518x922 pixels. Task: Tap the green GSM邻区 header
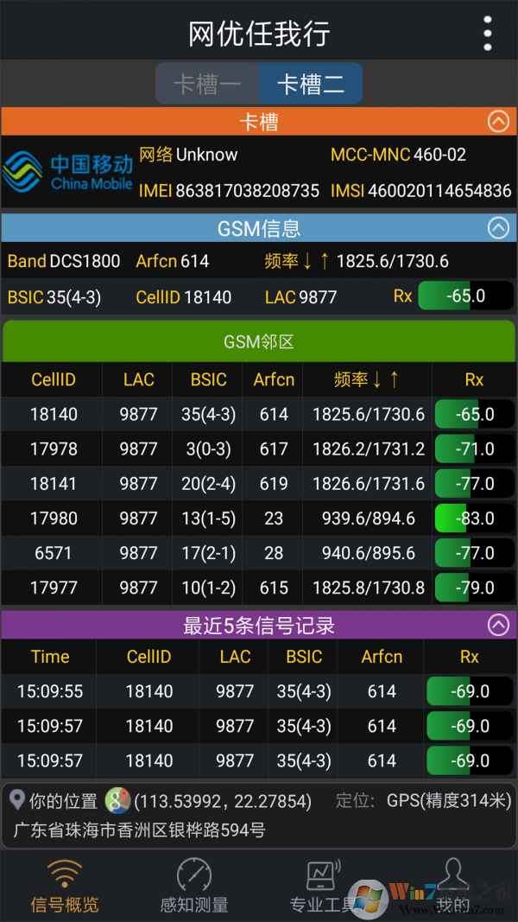coord(259,342)
